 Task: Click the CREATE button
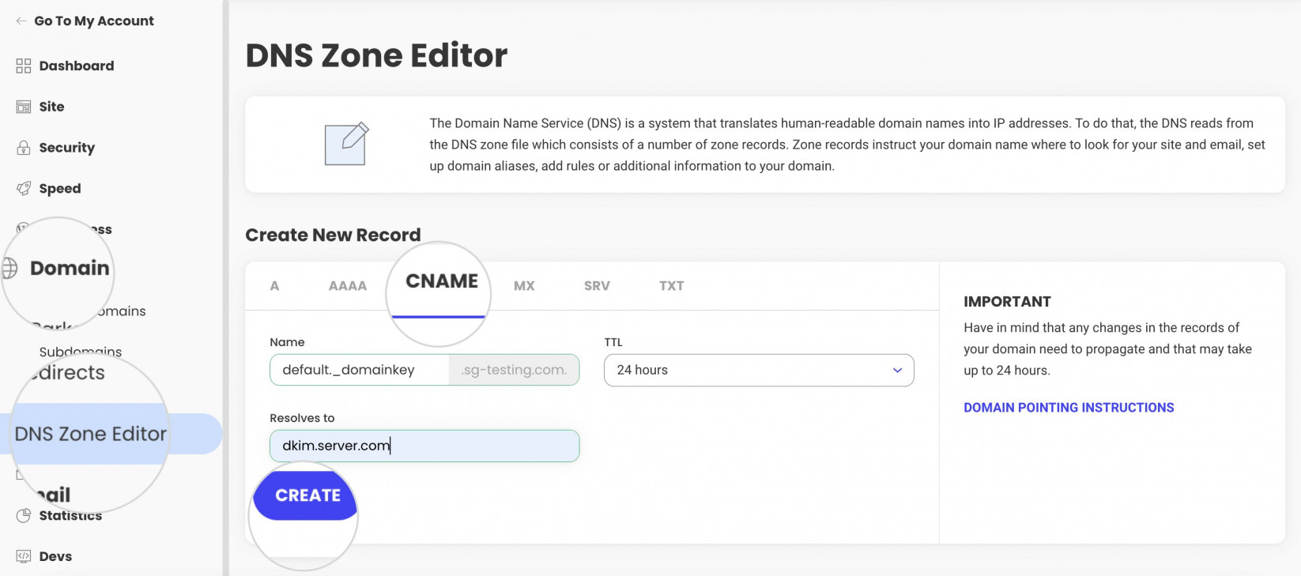point(307,495)
